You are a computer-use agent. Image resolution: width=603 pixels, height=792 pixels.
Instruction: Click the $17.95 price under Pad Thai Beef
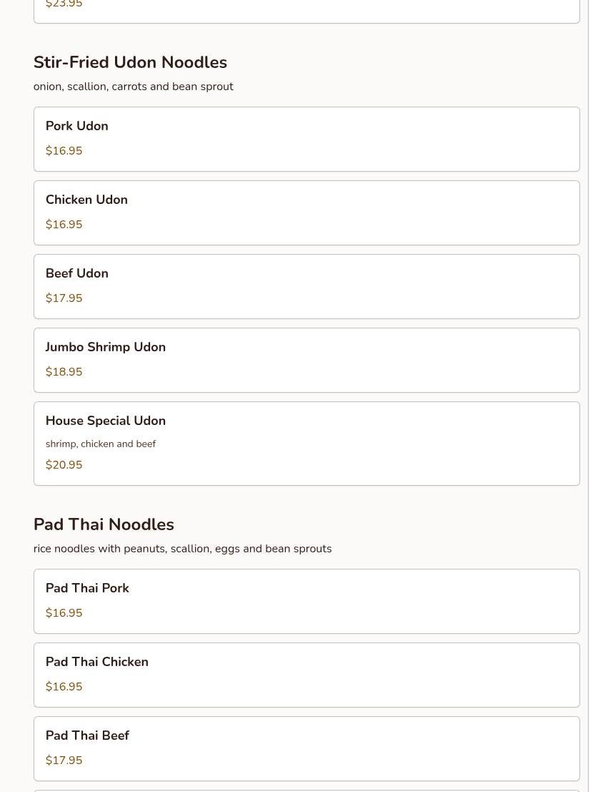click(x=64, y=761)
